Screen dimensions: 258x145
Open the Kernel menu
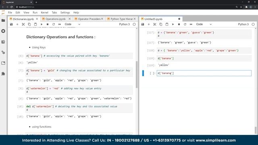[x=45, y=12]
